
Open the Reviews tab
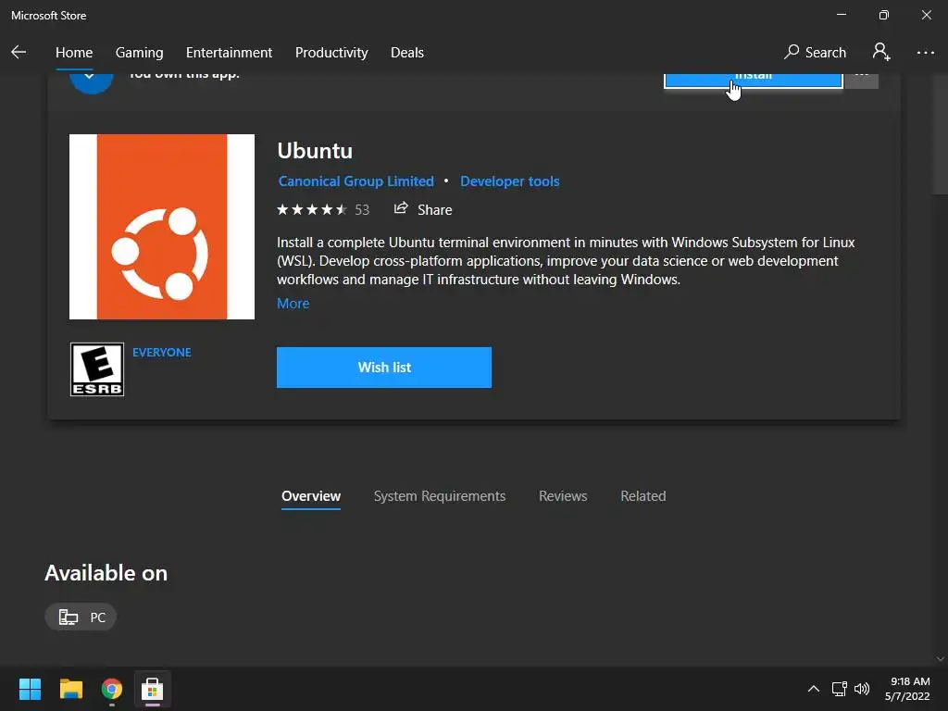click(563, 496)
